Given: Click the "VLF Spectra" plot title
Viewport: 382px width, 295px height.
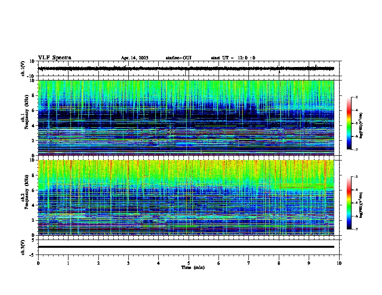Looking at the screenshot, I should pyautogui.click(x=55, y=58).
